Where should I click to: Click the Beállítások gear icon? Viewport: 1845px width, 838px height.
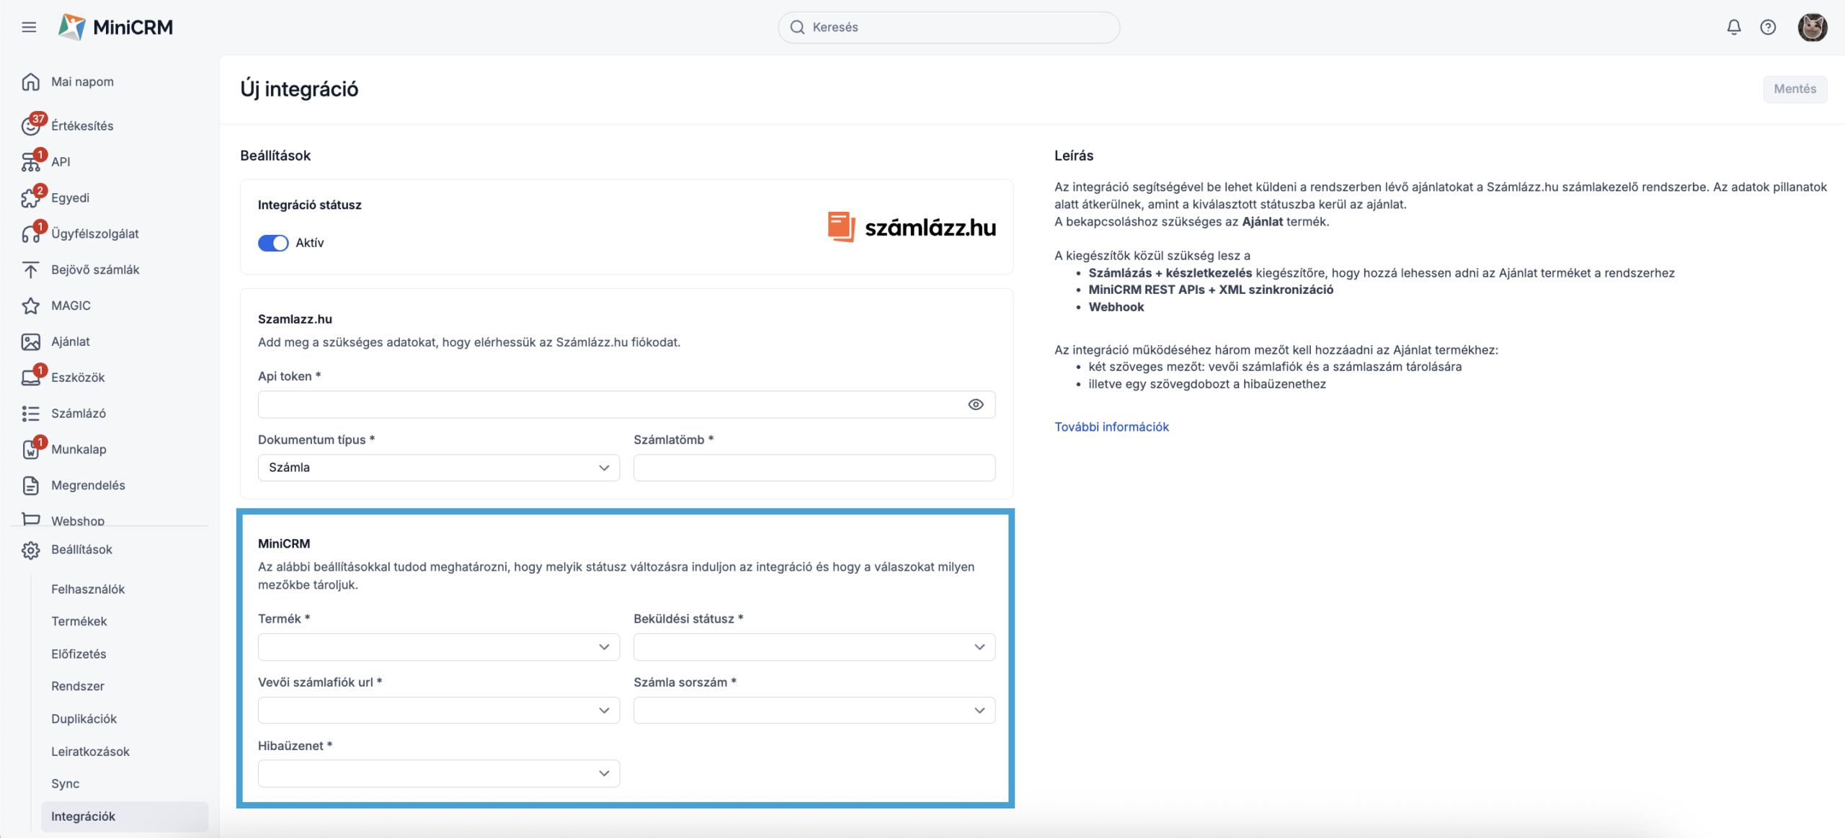tap(30, 550)
